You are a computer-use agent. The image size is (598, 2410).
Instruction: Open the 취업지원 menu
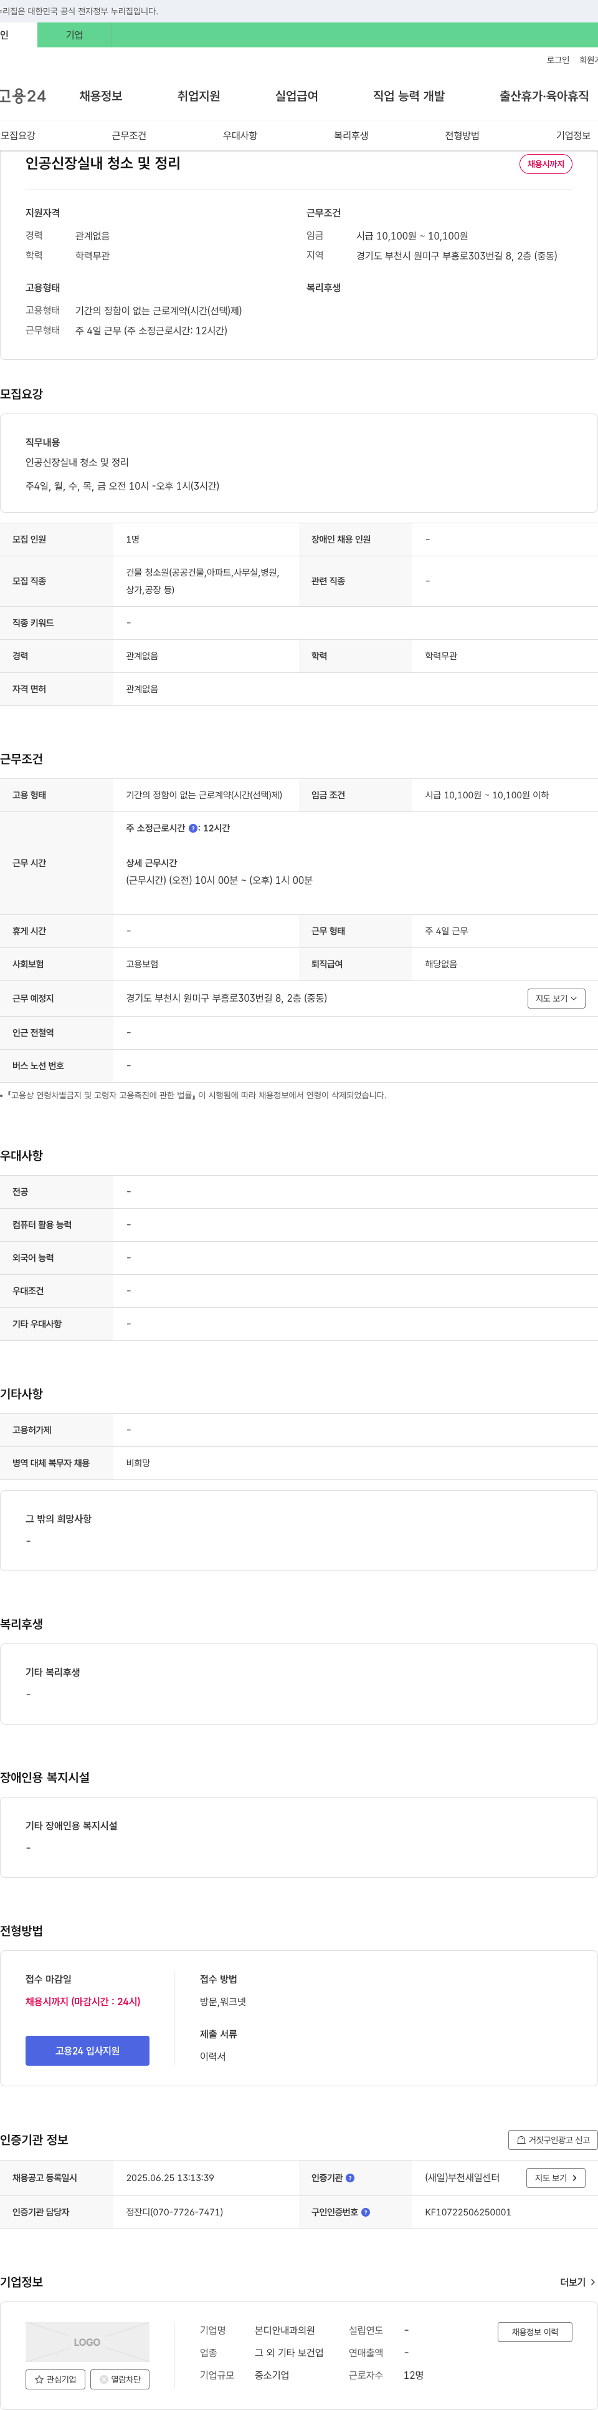coord(199,96)
